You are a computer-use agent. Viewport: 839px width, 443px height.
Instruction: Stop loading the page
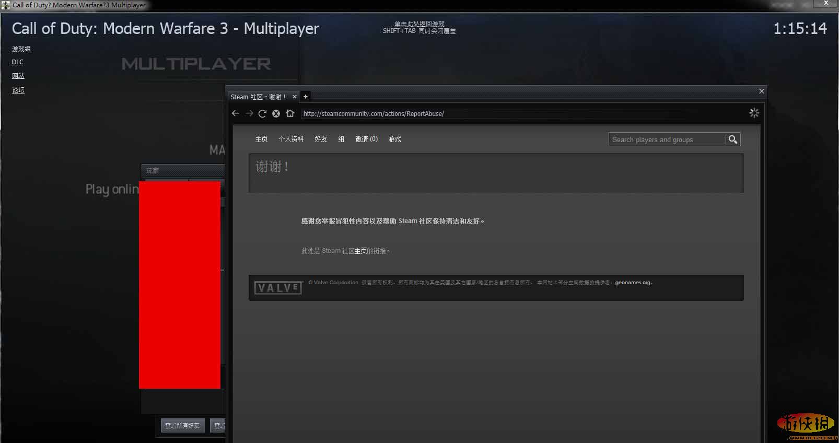(x=276, y=113)
